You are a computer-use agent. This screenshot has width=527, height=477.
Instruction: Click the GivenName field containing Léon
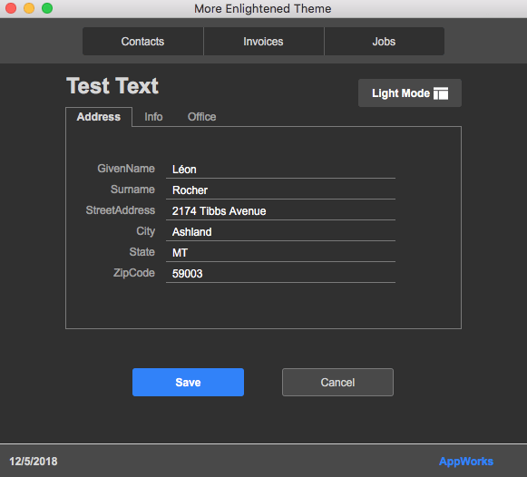[280, 169]
